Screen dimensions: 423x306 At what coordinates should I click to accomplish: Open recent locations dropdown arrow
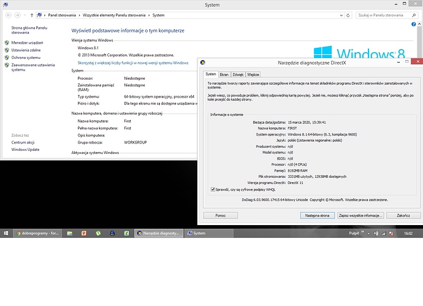tap(25, 15)
